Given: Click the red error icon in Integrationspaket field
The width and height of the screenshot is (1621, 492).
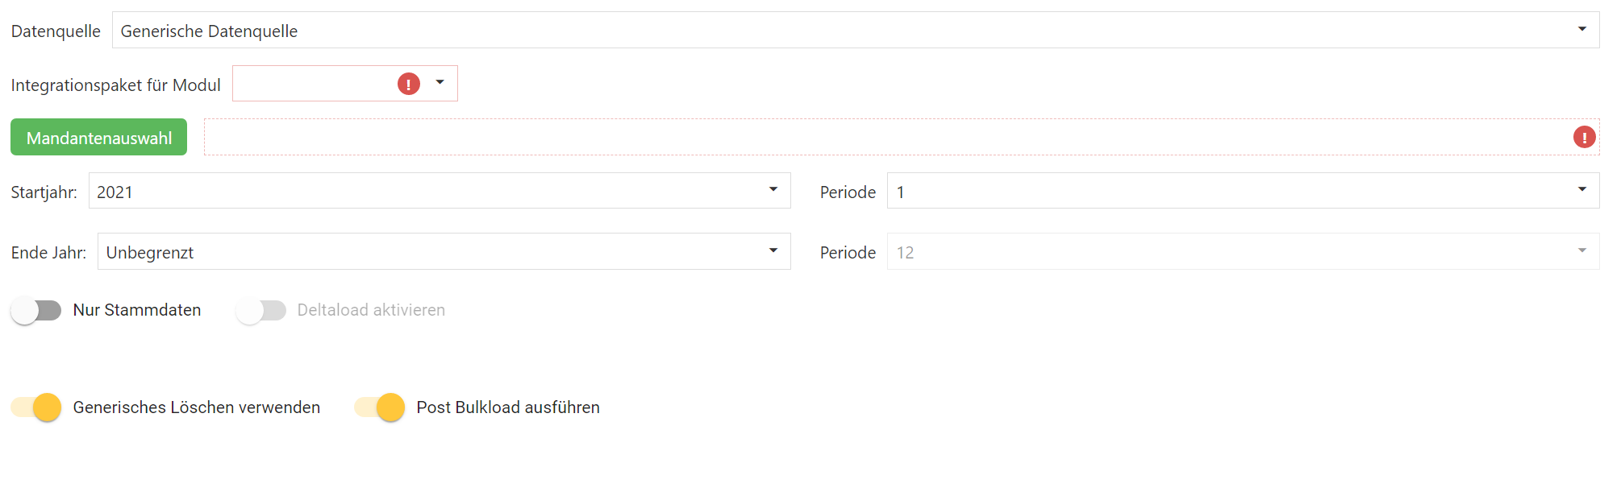Looking at the screenshot, I should click(x=409, y=84).
